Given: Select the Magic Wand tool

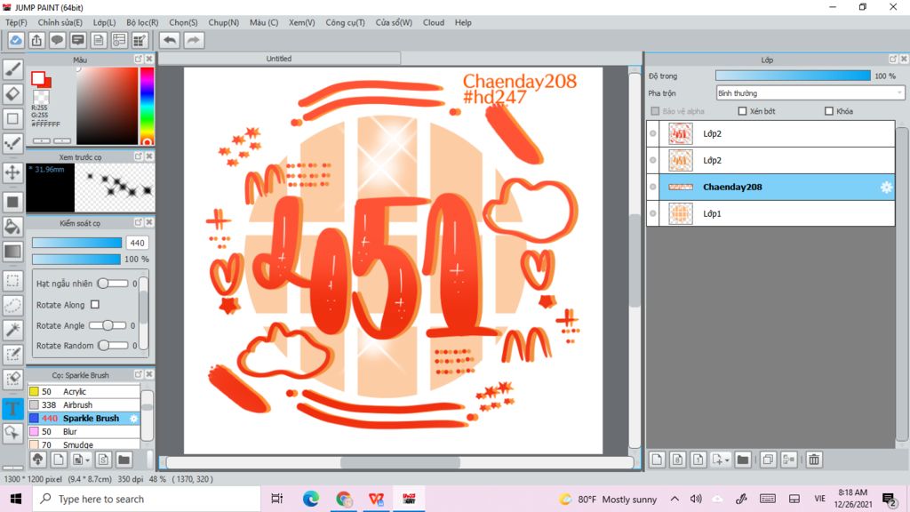Looking at the screenshot, I should pyautogui.click(x=12, y=330).
